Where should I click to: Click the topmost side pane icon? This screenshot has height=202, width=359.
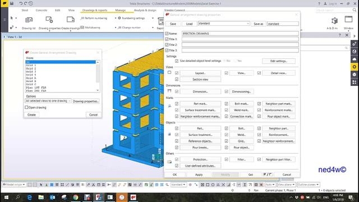coord(354,44)
